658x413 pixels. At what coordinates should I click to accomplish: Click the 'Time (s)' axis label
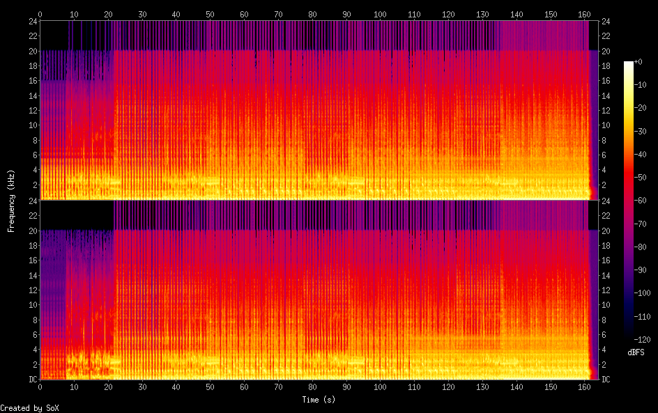pyautogui.click(x=319, y=399)
